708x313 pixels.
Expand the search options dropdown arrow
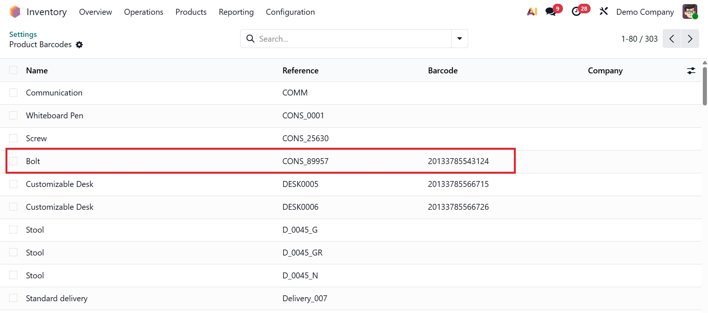460,39
